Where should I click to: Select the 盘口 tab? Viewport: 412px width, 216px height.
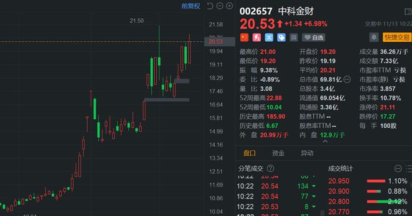pos(250,153)
